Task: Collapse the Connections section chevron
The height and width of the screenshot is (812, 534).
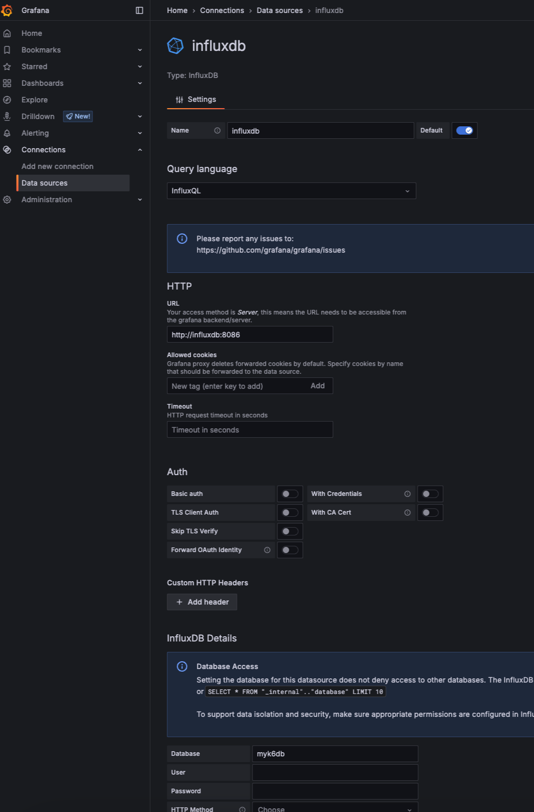Action: tap(140, 150)
